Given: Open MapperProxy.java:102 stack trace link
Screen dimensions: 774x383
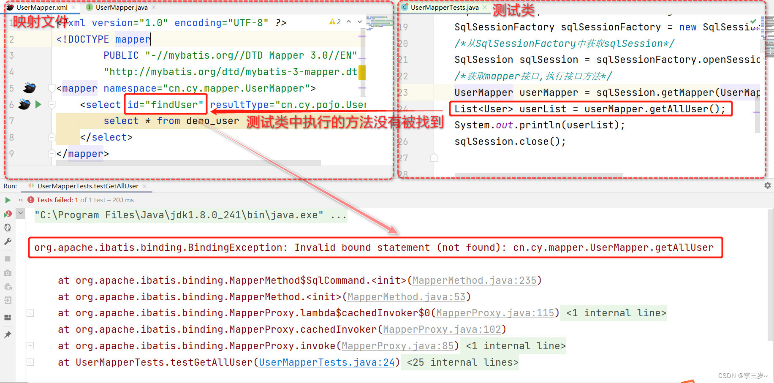Looking at the screenshot, I should tap(442, 329).
